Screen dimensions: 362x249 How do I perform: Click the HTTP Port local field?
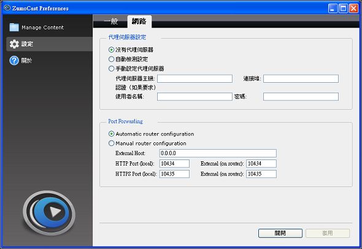(x=174, y=163)
